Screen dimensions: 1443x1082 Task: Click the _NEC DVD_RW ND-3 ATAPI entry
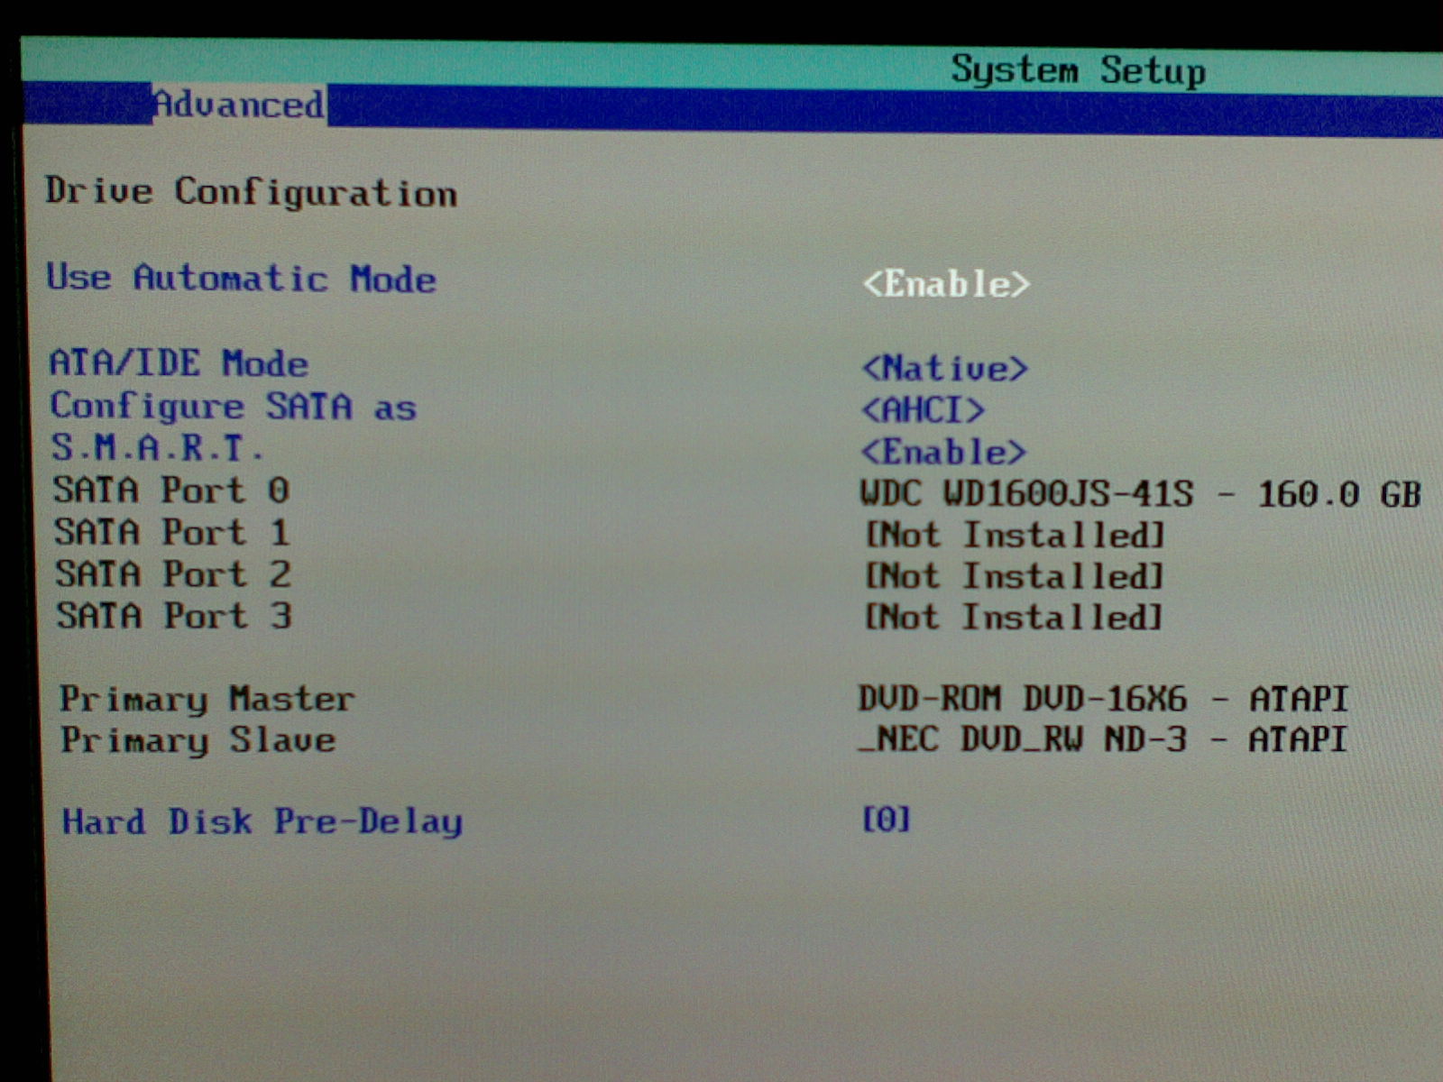(1103, 739)
